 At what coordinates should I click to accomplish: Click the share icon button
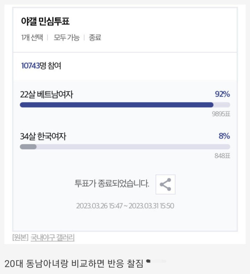coord(165,184)
